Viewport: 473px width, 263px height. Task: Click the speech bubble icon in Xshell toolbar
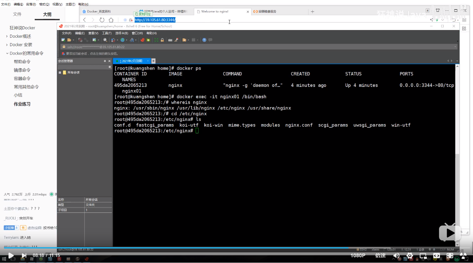pos(210,40)
